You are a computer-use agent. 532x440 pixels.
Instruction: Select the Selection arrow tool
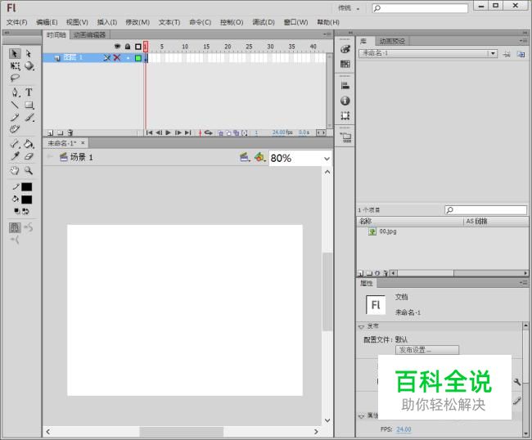(x=15, y=53)
